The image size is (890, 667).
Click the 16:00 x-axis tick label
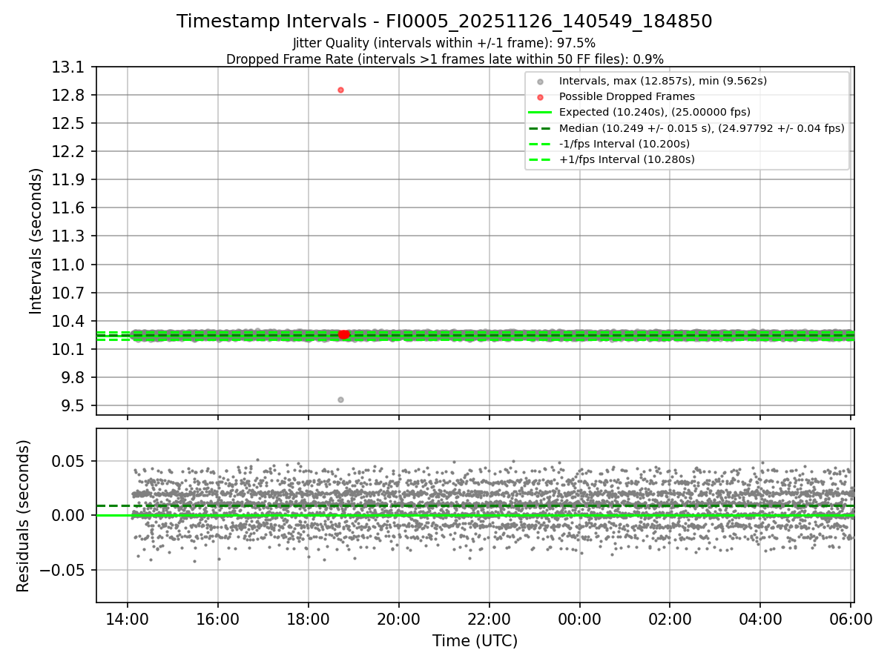pyautogui.click(x=218, y=619)
